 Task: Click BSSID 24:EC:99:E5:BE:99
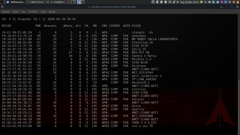pyautogui.click(x=17, y=33)
